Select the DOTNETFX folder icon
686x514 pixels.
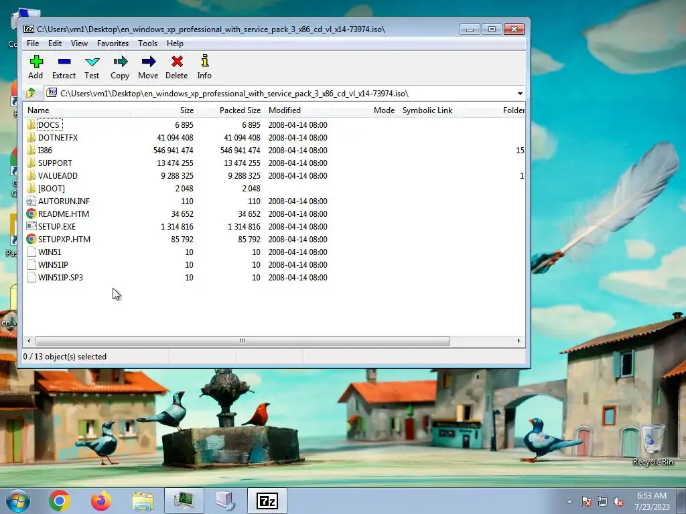[31, 137]
